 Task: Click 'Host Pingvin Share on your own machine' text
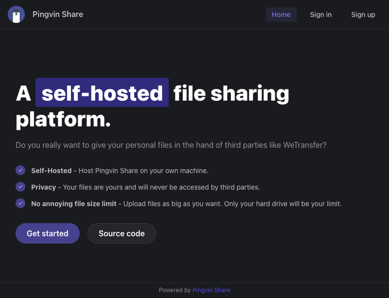pyautogui.click(x=143, y=171)
